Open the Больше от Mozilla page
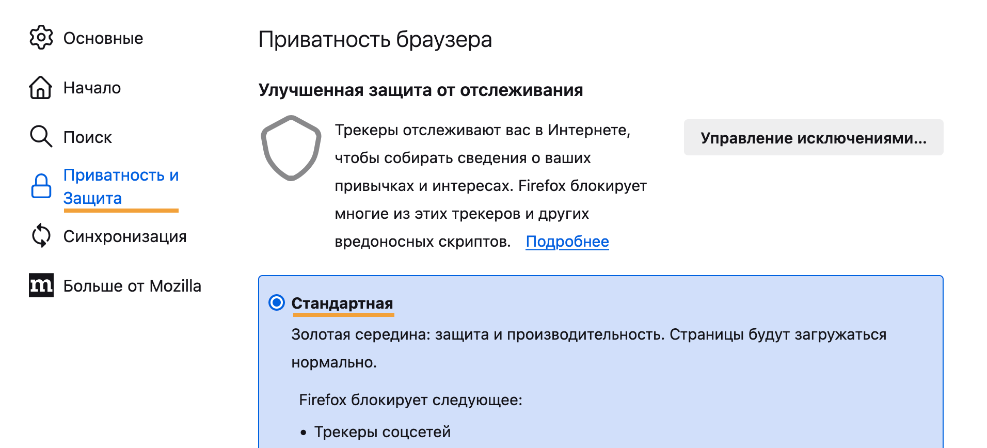The width and height of the screenshot is (987, 448). point(132,286)
